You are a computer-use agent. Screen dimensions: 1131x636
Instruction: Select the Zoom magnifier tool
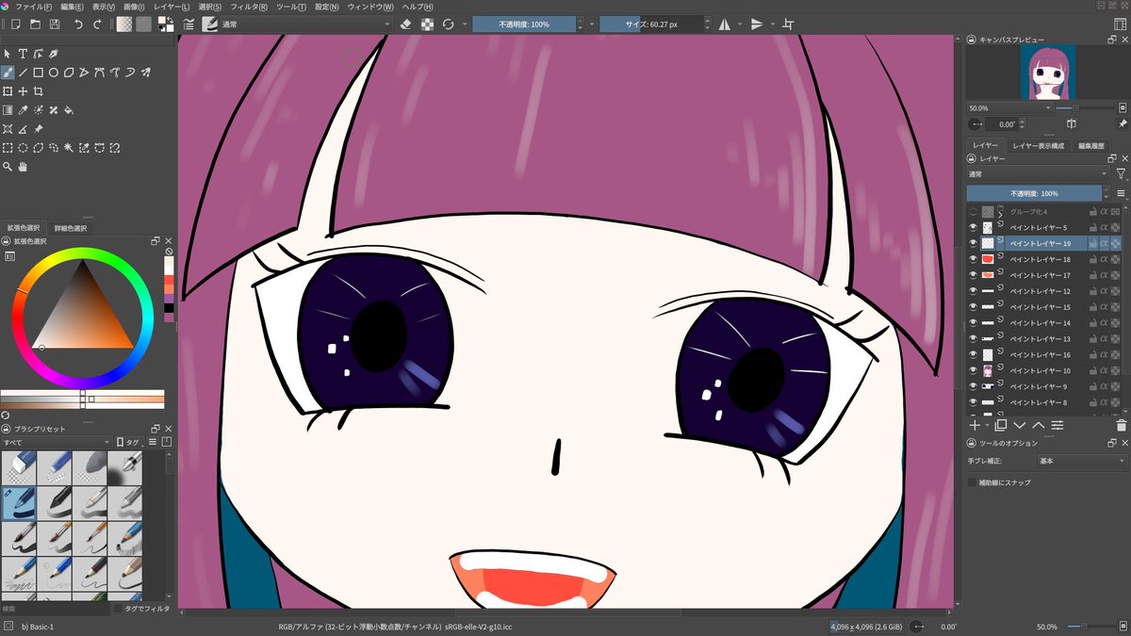pos(8,167)
